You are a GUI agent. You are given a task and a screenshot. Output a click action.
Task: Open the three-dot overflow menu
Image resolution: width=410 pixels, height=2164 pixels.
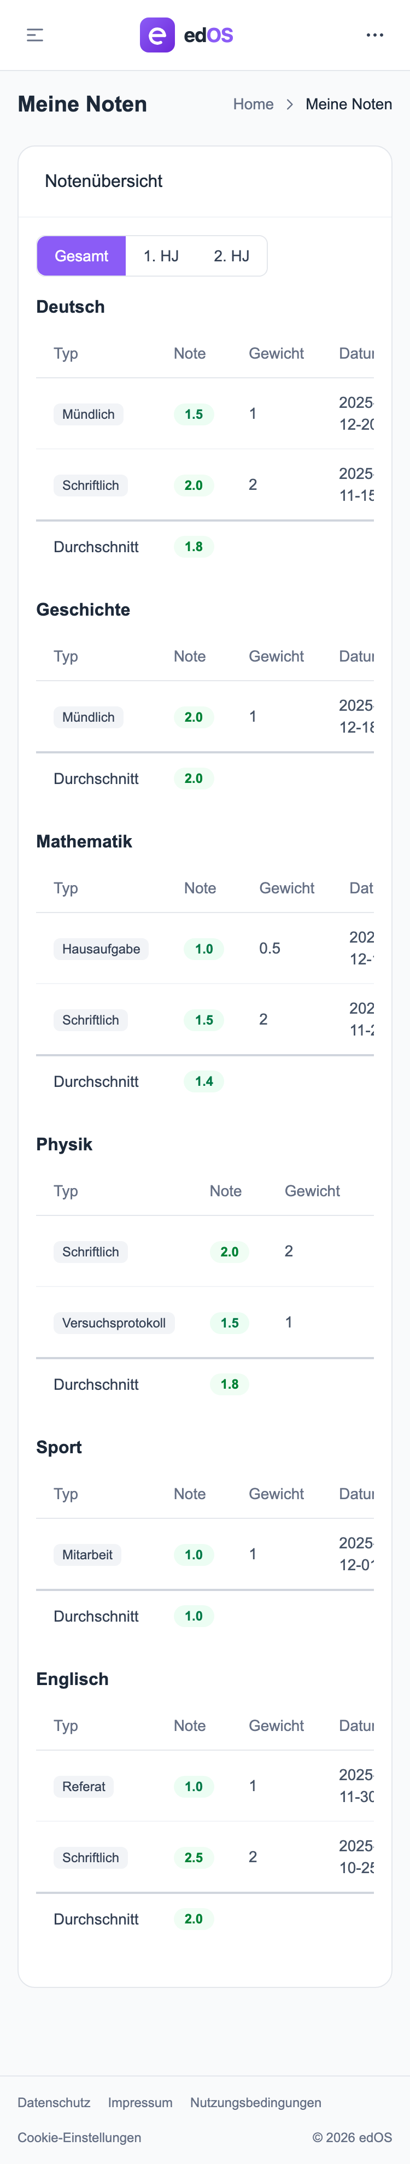point(374,34)
